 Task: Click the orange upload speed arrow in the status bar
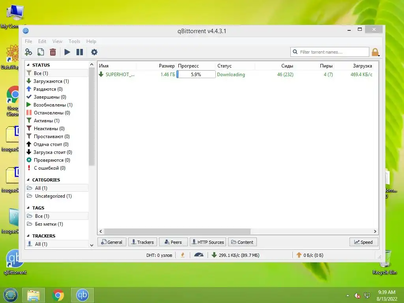pos(299,255)
